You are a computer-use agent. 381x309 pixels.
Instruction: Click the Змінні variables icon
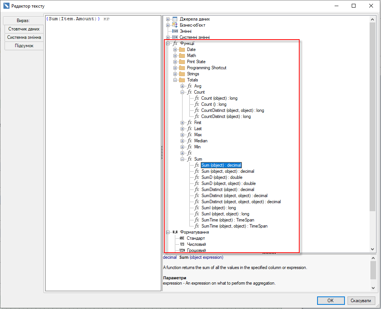(x=175, y=31)
